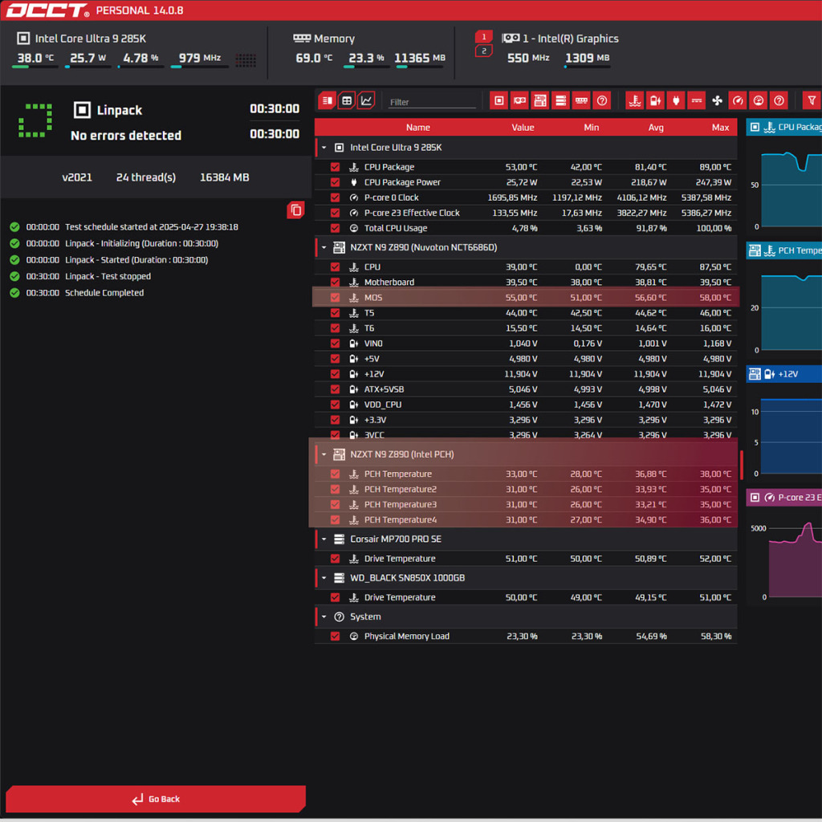Click the VDD_CPU sensor row
The width and height of the screenshot is (822, 822).
click(x=526, y=405)
